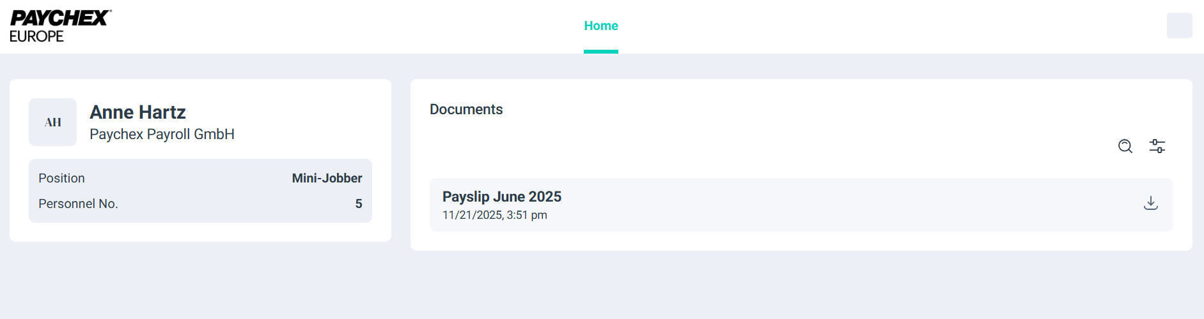1204x319 pixels.
Task: Click the Position label
Action: 61,178
